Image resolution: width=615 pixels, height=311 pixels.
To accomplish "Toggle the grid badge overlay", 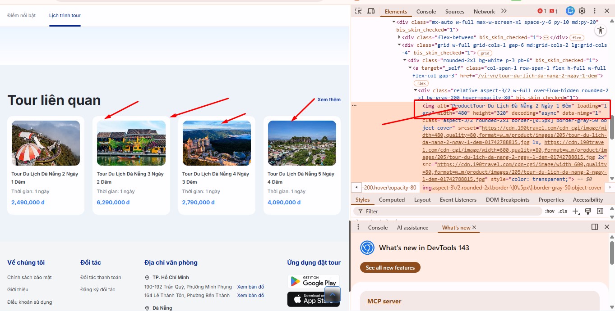I will (485, 53).
